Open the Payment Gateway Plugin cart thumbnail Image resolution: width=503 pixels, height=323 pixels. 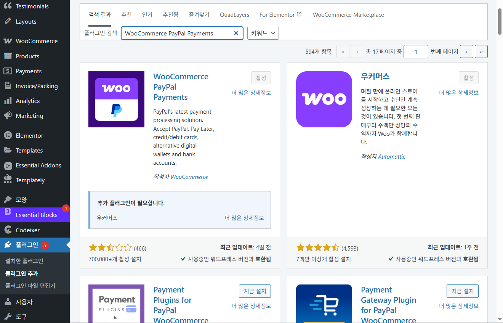[324, 304]
